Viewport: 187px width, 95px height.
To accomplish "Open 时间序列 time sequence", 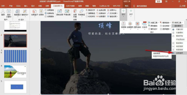I will [x=91, y=16].
